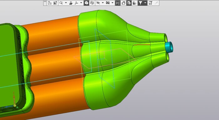This screenshot has height=120, width=219.
Task: Toggle the points and constraints display button
Action: coord(118,3)
